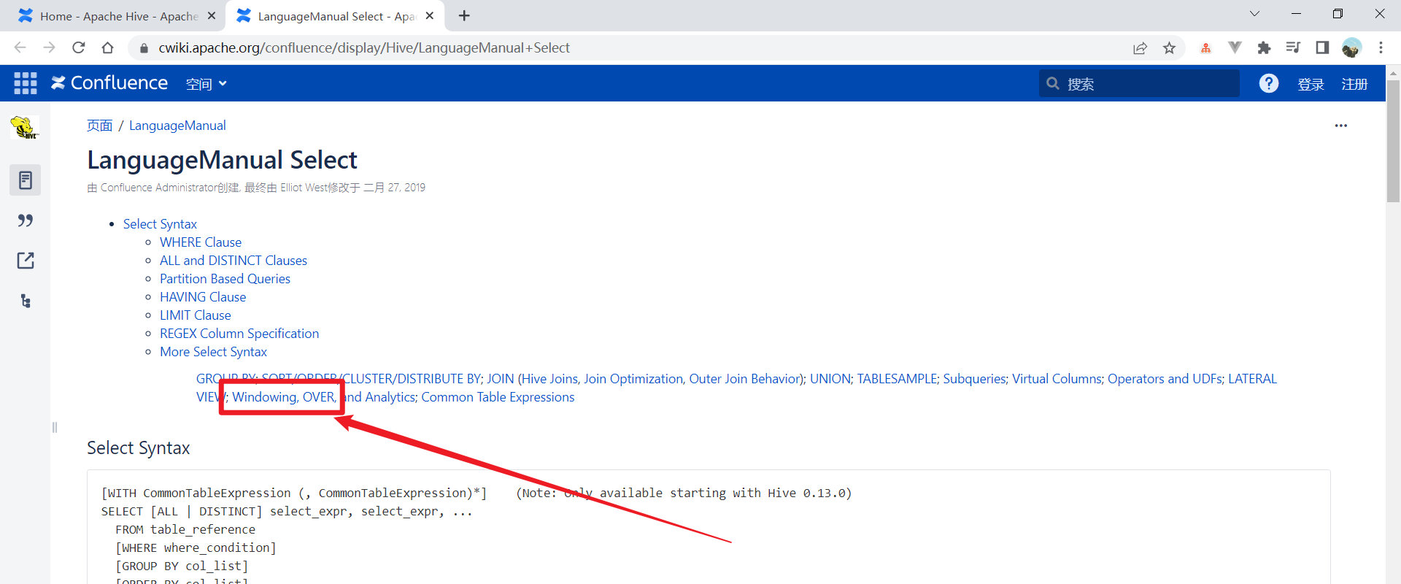This screenshot has height=584, width=1401.
Task: Go forward in browser history
Action: coord(50,47)
